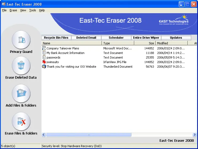The width and height of the screenshot is (198, 149).
Task: Click modified date 2006/05/09 cell
Action: [x=171, y=57]
